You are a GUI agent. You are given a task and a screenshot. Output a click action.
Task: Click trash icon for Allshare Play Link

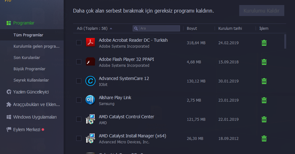tap(264, 100)
